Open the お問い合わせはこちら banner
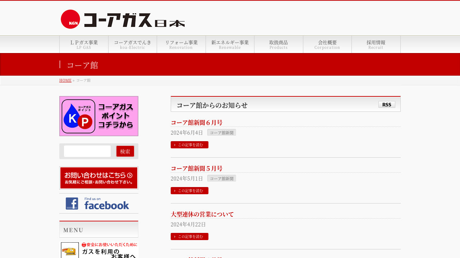The width and height of the screenshot is (460, 258). tap(99, 178)
